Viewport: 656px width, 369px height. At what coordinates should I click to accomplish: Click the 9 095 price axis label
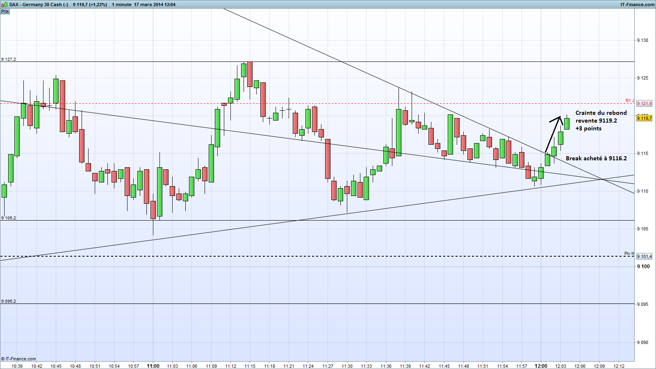pyautogui.click(x=643, y=304)
